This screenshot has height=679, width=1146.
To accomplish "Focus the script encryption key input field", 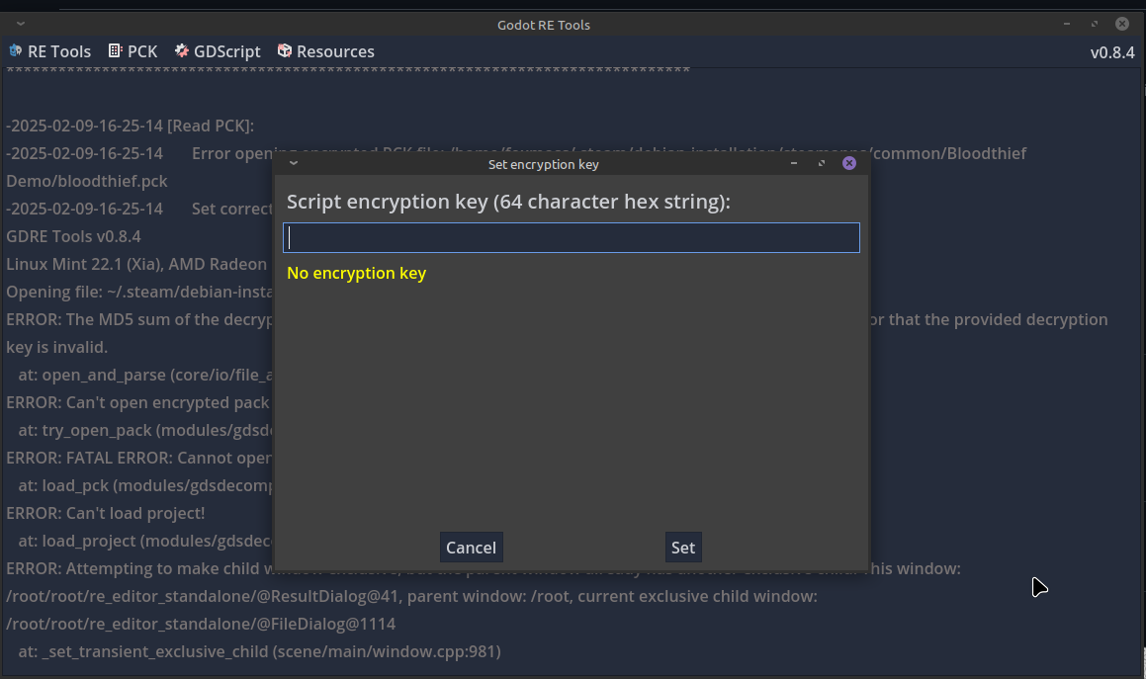I will 572,237.
